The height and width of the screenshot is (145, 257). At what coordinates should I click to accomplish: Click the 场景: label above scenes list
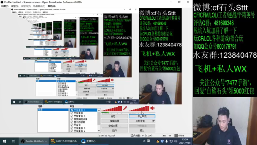(x=40, y=106)
